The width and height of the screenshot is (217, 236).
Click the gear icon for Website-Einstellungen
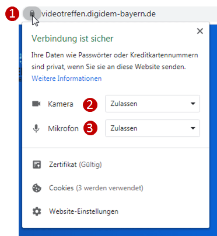37,211
